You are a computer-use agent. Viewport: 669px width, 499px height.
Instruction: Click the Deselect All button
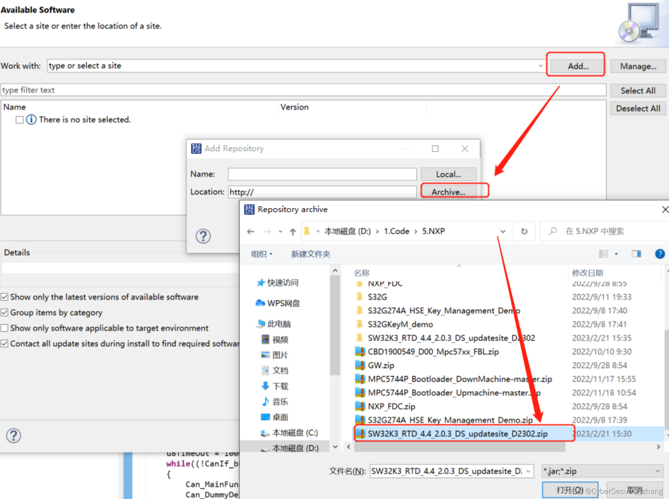point(638,108)
